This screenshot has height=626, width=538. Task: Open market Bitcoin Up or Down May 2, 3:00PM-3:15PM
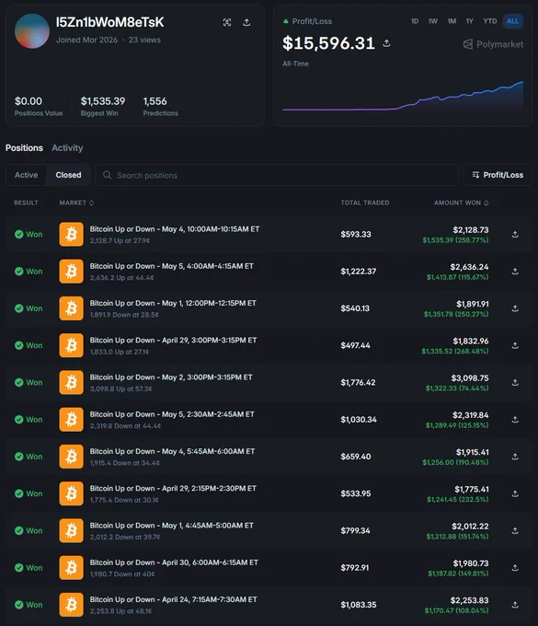tap(171, 377)
